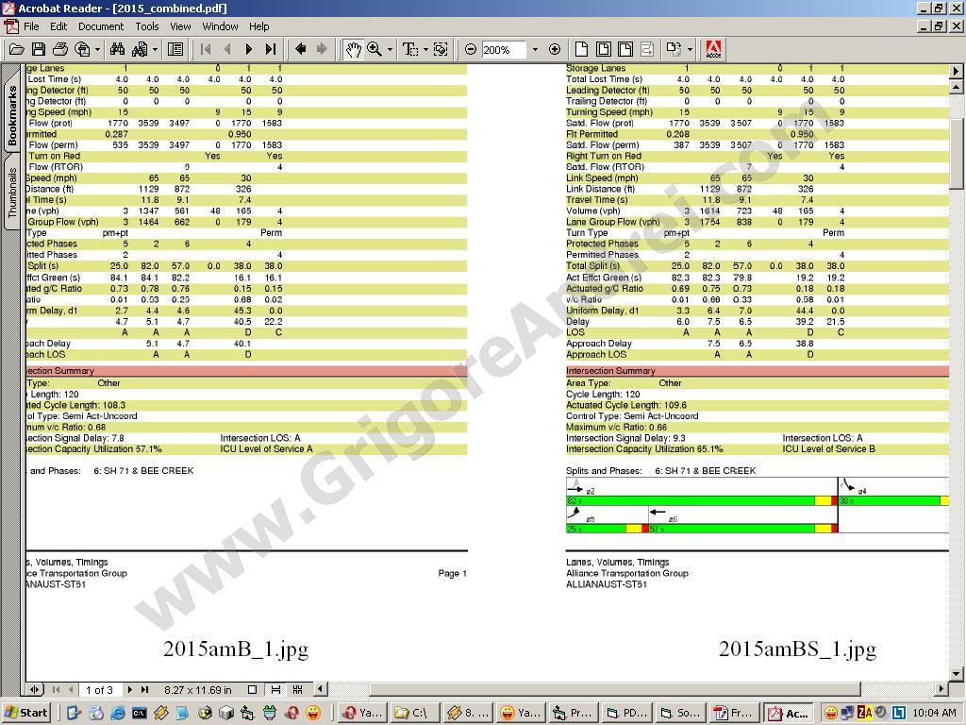Image resolution: width=966 pixels, height=725 pixels.
Task: Set view to Actual Size
Action: point(581,49)
